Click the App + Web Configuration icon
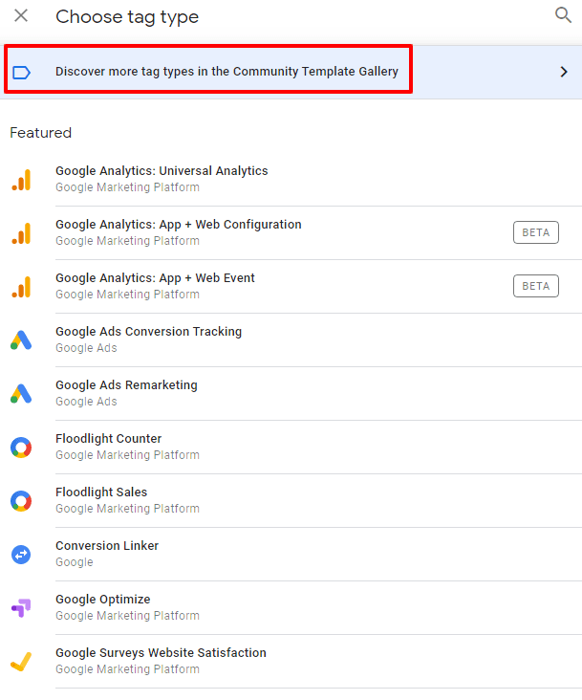This screenshot has height=700, width=582. click(21, 233)
